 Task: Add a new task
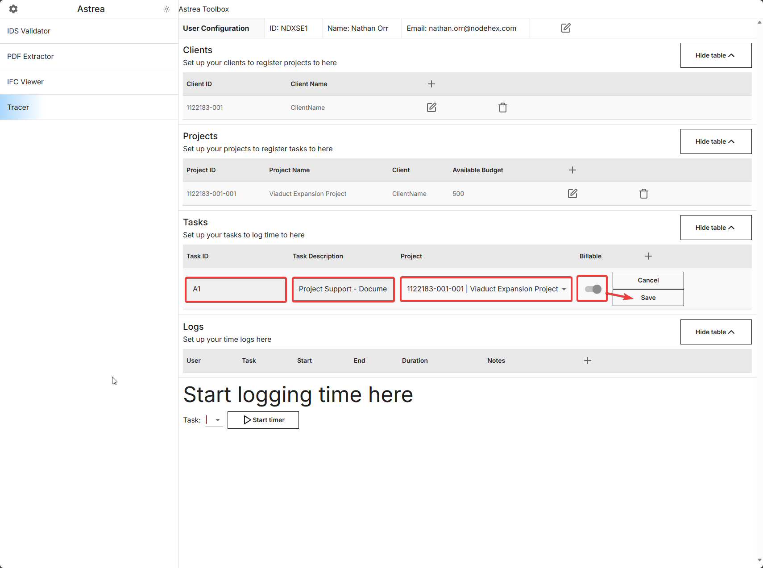(648, 256)
